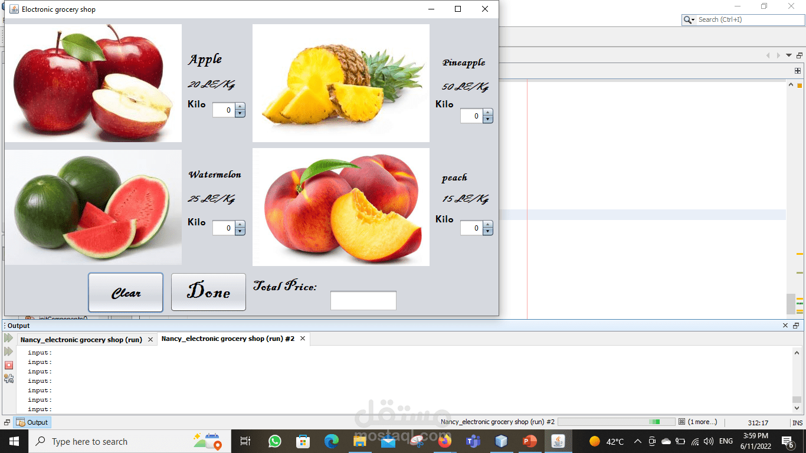Image resolution: width=806 pixels, height=453 pixels.
Task: Open Microsoft Store from the taskbar
Action: [303, 441]
